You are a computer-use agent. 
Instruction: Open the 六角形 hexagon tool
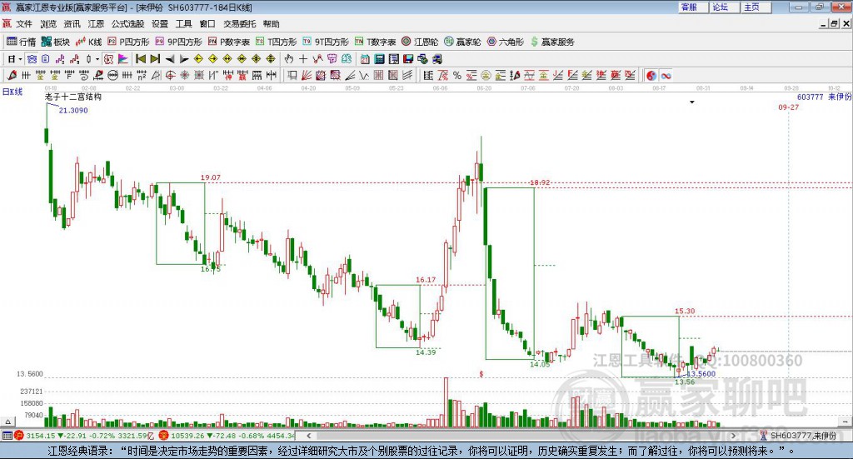pos(506,42)
